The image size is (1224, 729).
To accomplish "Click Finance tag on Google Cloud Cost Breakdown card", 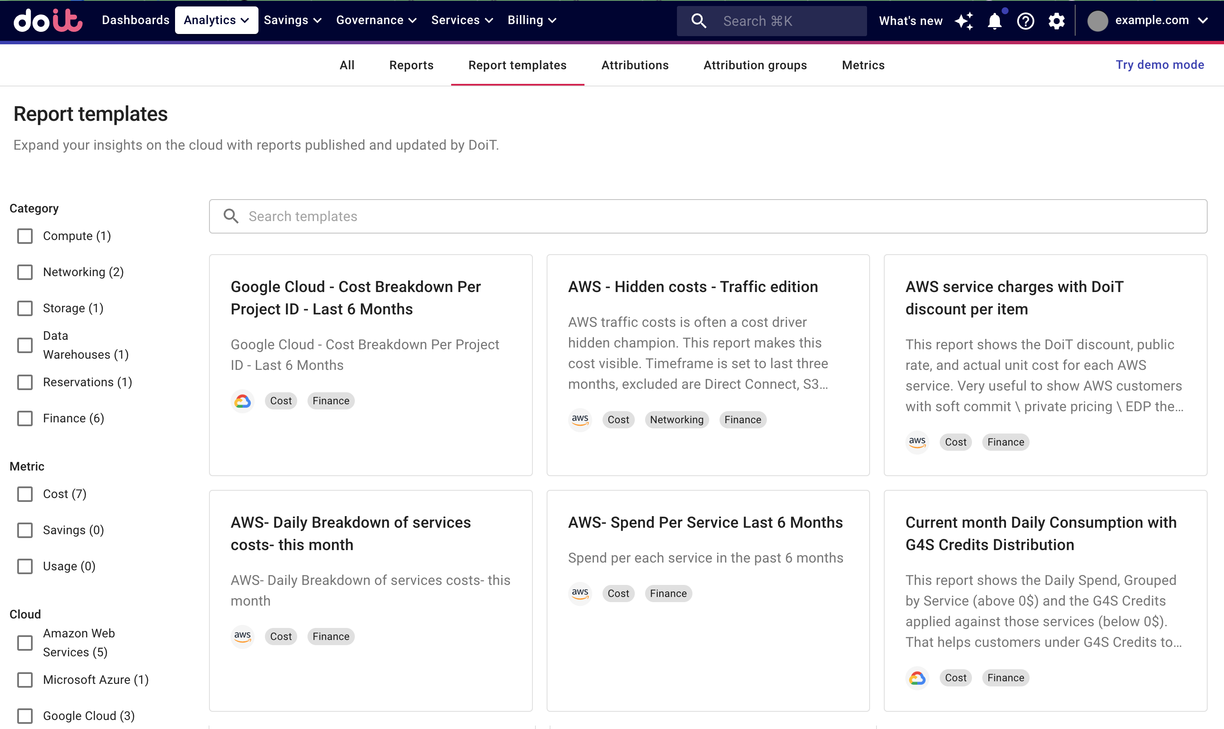I will (x=331, y=401).
